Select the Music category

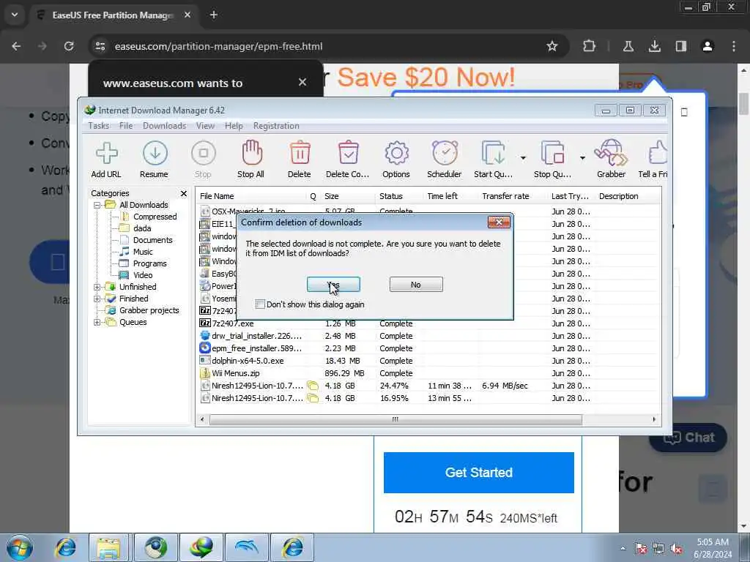pyautogui.click(x=143, y=252)
